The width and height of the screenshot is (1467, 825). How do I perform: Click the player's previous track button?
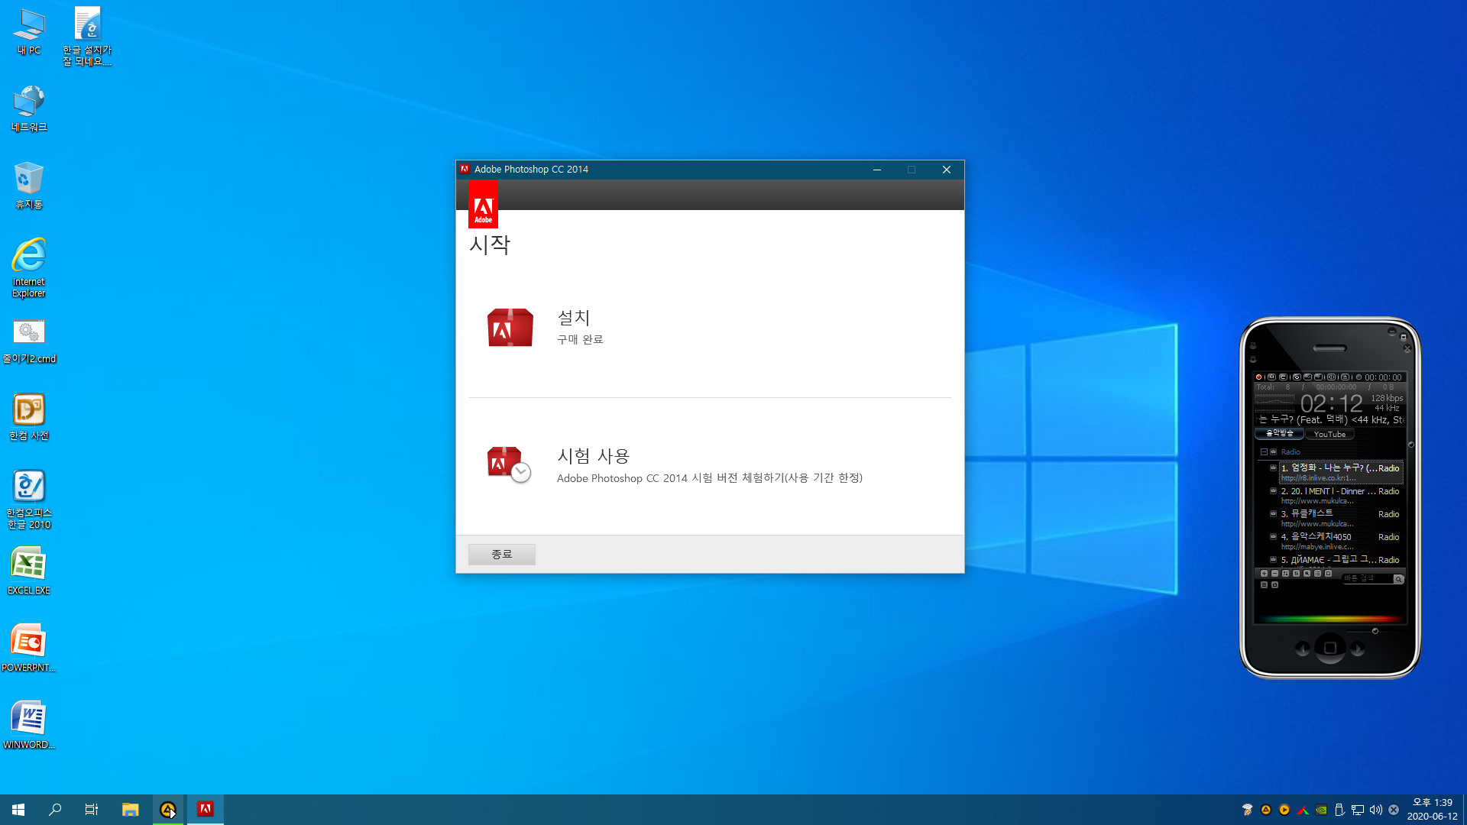coord(1303,649)
